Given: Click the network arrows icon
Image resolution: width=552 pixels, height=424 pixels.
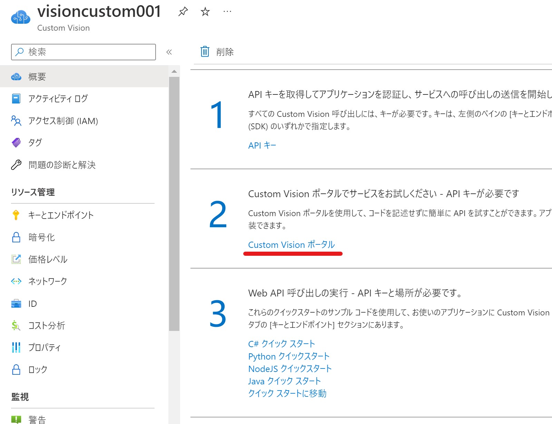Looking at the screenshot, I should click(16, 281).
